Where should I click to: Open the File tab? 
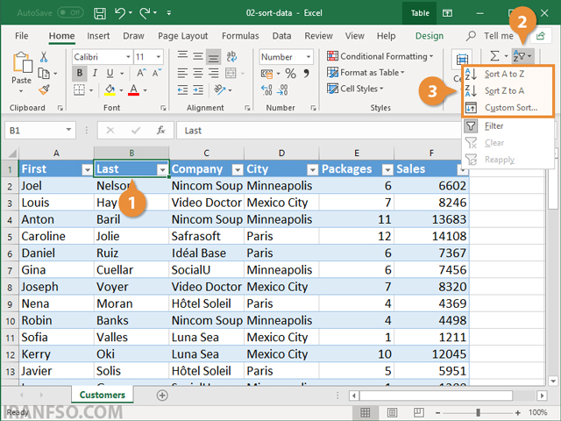pos(21,36)
